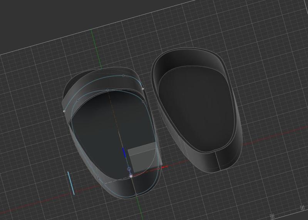
Task: Select the right-hand hollow shell body
Action: pos(196,110)
